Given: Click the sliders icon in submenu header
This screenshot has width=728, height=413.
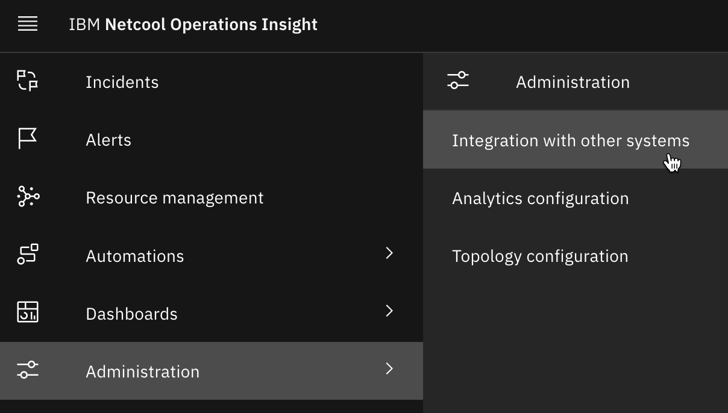Looking at the screenshot, I should click(458, 80).
